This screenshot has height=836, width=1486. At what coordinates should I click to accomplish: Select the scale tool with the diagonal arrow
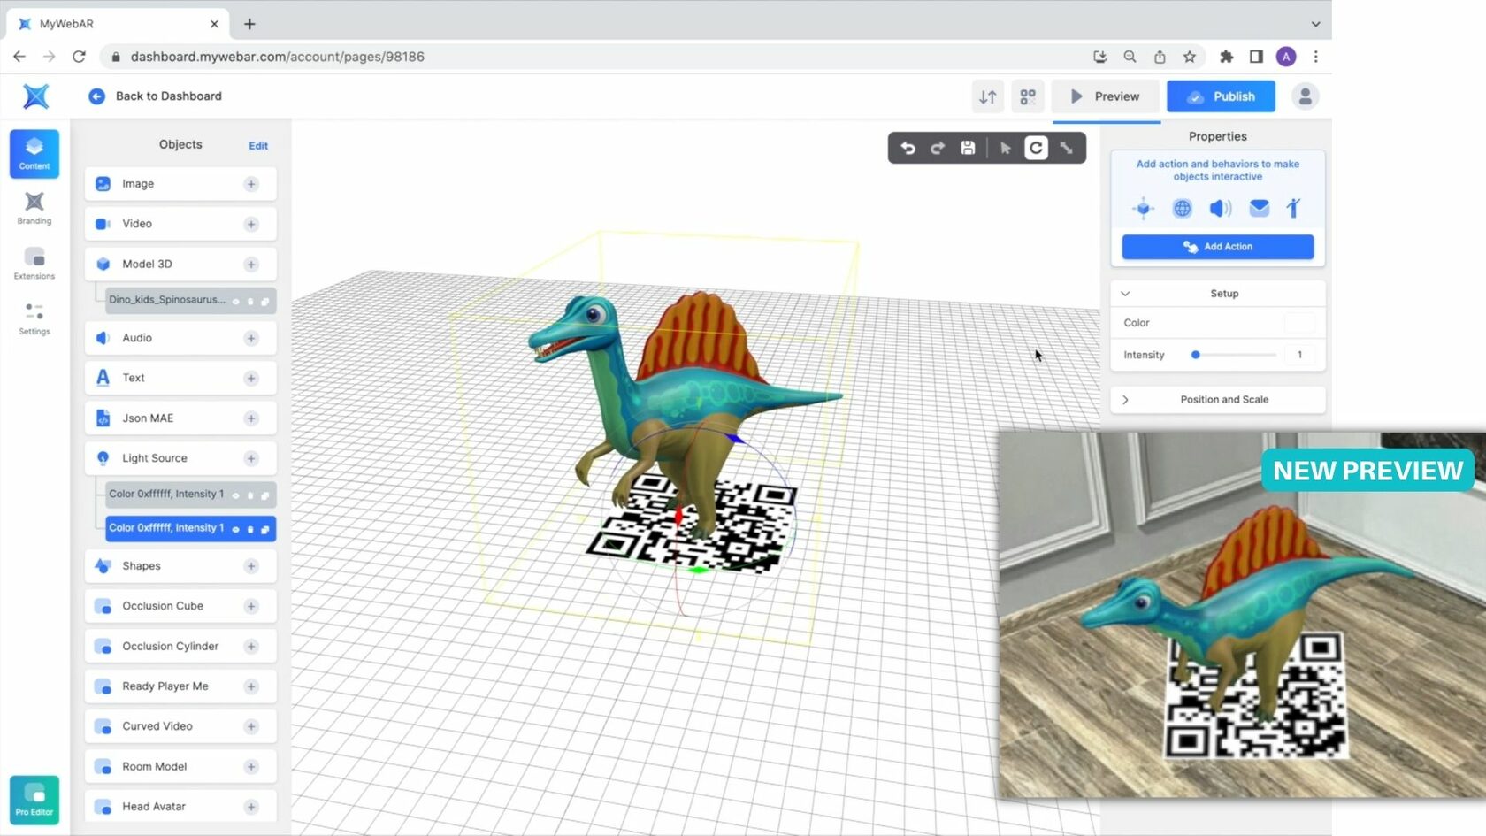(1067, 148)
